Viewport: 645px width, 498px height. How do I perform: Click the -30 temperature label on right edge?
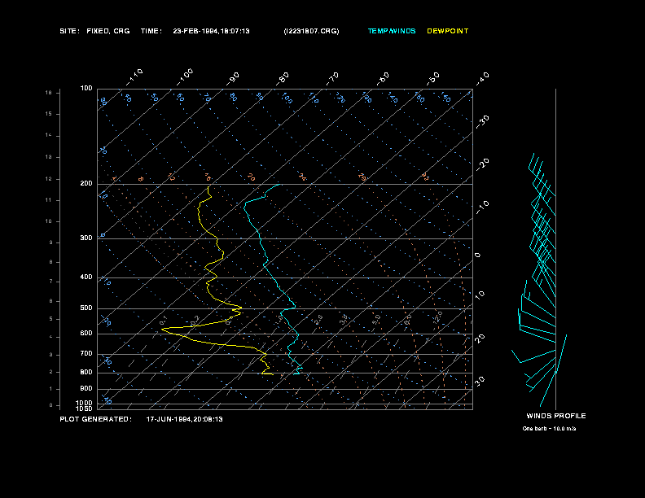pyautogui.click(x=482, y=121)
